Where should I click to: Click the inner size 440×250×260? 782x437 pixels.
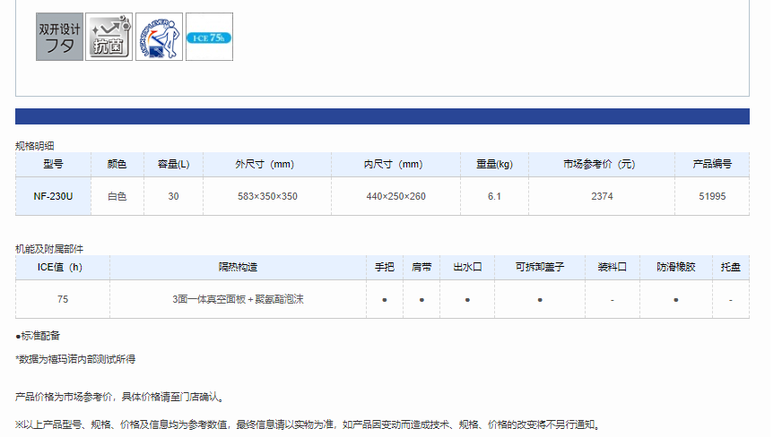tap(396, 197)
